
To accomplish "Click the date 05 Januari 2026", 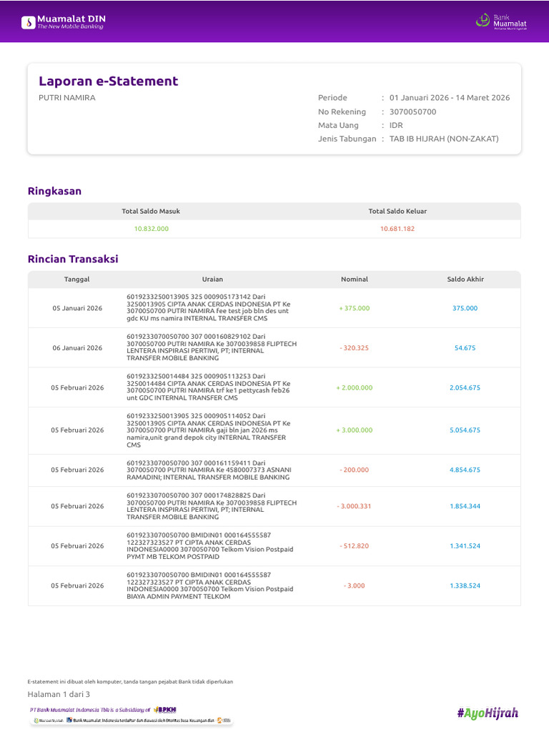I will (77, 308).
